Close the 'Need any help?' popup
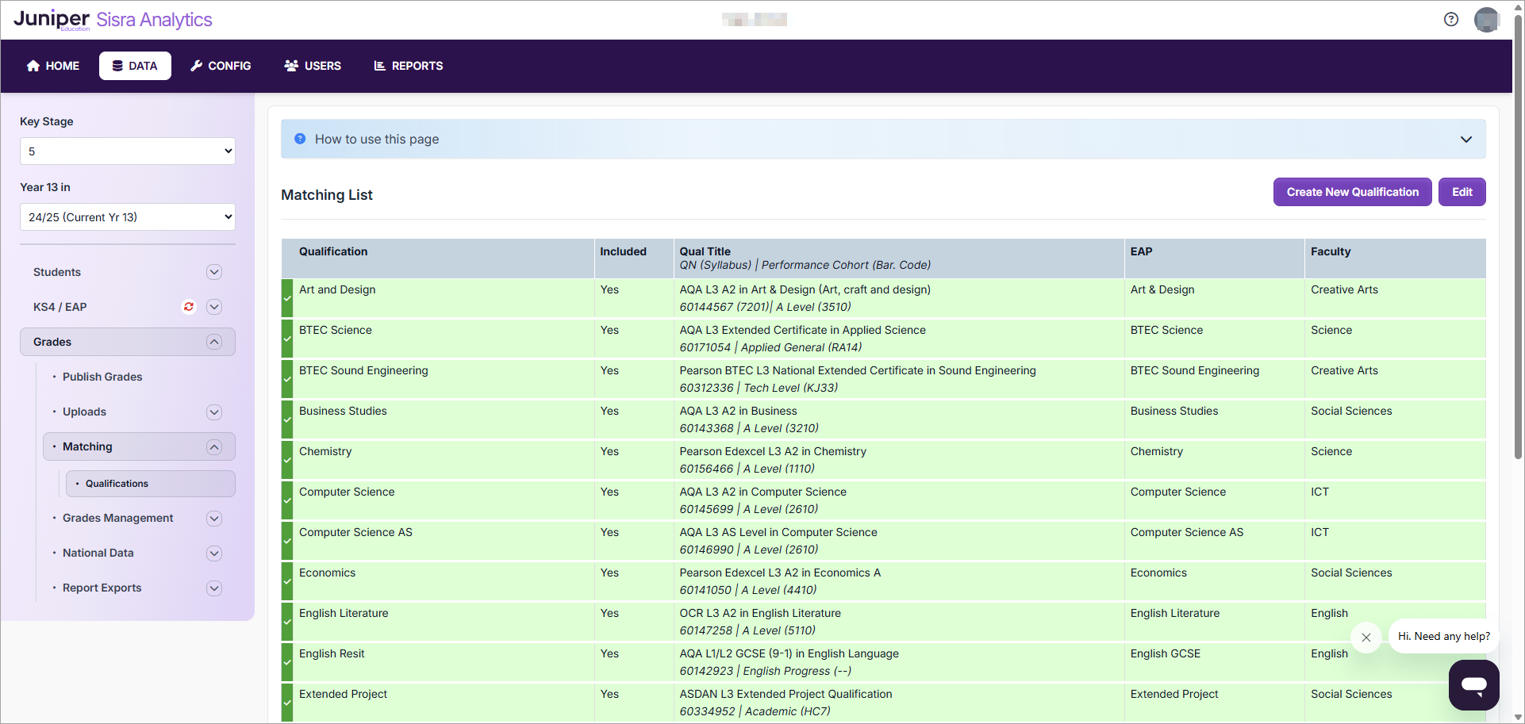The height and width of the screenshot is (724, 1525). pyautogui.click(x=1366, y=637)
